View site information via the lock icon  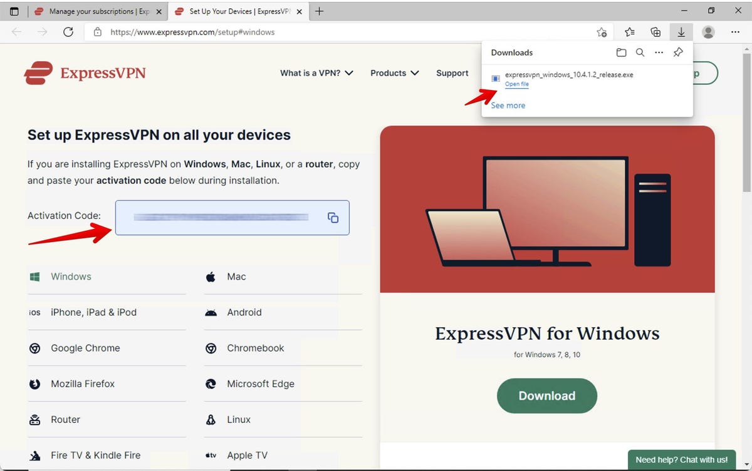[x=97, y=32]
